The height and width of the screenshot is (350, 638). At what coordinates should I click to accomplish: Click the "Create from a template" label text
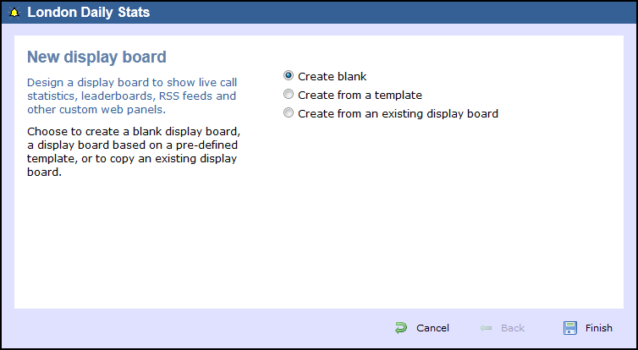click(360, 95)
